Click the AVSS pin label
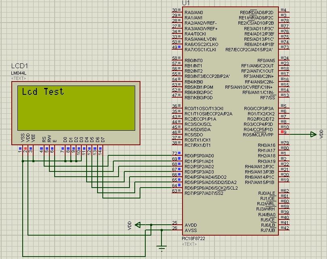The image size is (327, 259). (191, 230)
